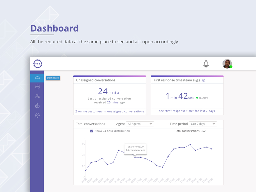Viewport: 256px width, 192px height.
Task: Click the 24 total unassigned count
Action: click(x=109, y=91)
